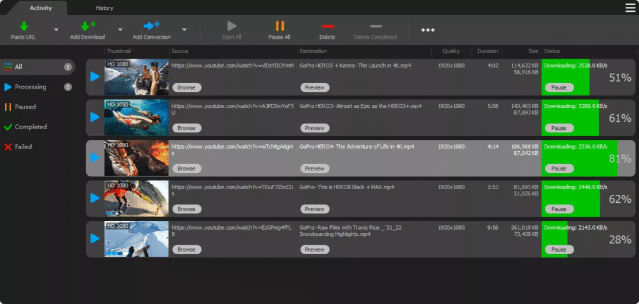
Task: Click the blue play icon for Travis Rice row
Action: [95, 238]
